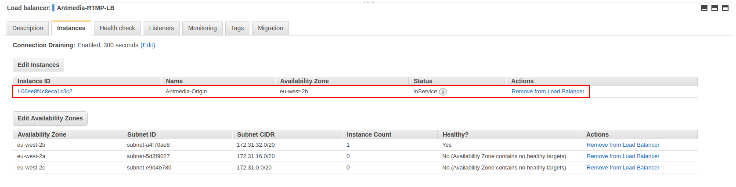Screen dimensions: 736x187
Task: Remove eu-west-2c zone from Load Balancer
Action: [623, 168]
